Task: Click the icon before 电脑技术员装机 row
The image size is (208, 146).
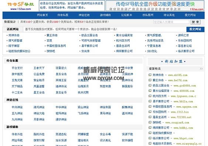Action: (x=150, y=143)
